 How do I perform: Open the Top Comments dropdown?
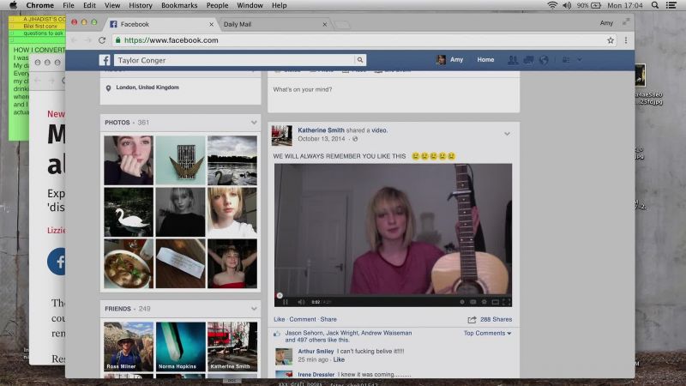pyautogui.click(x=487, y=333)
